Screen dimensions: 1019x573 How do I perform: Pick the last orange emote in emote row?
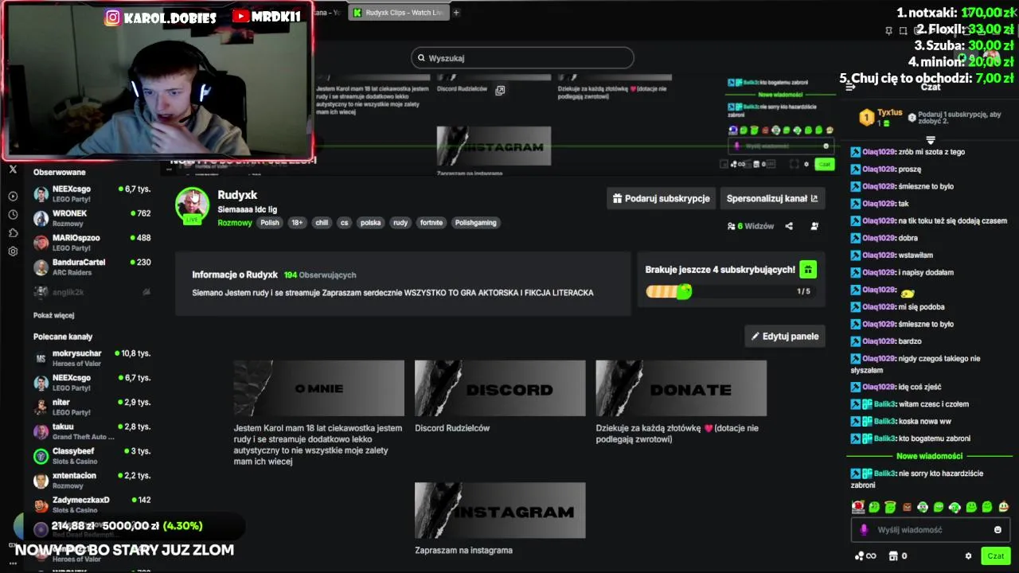1003,507
